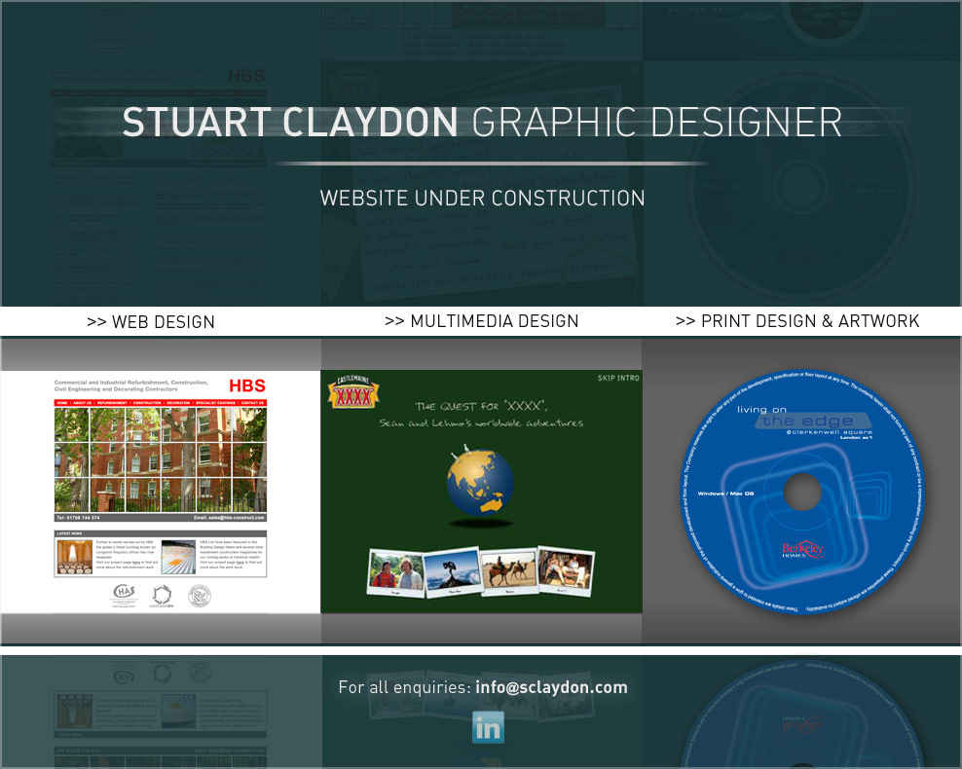This screenshot has width=962, height=769.
Task: Open the LinkedIn icon link
Action: (489, 727)
